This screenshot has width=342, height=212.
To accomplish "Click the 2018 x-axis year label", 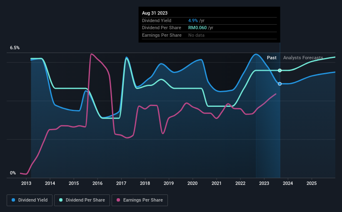I will point(145,183).
